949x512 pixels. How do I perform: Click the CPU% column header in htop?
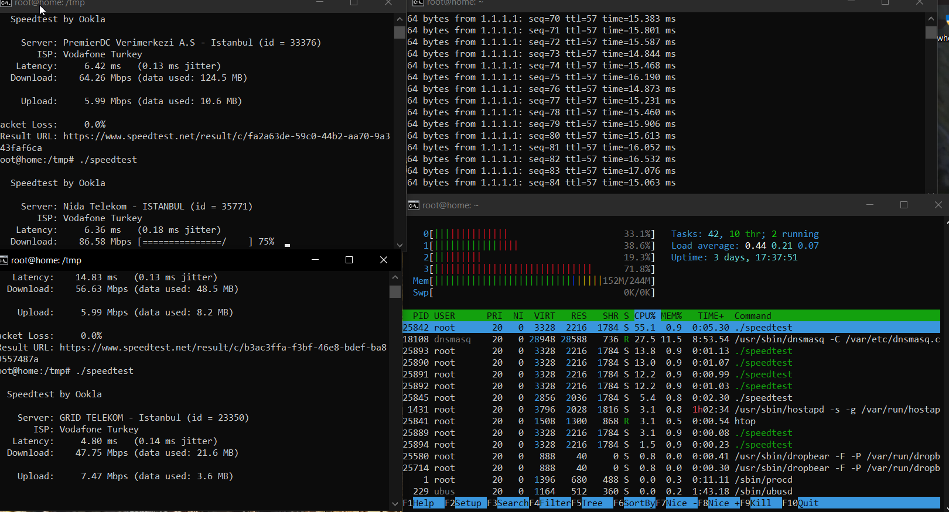pos(645,316)
